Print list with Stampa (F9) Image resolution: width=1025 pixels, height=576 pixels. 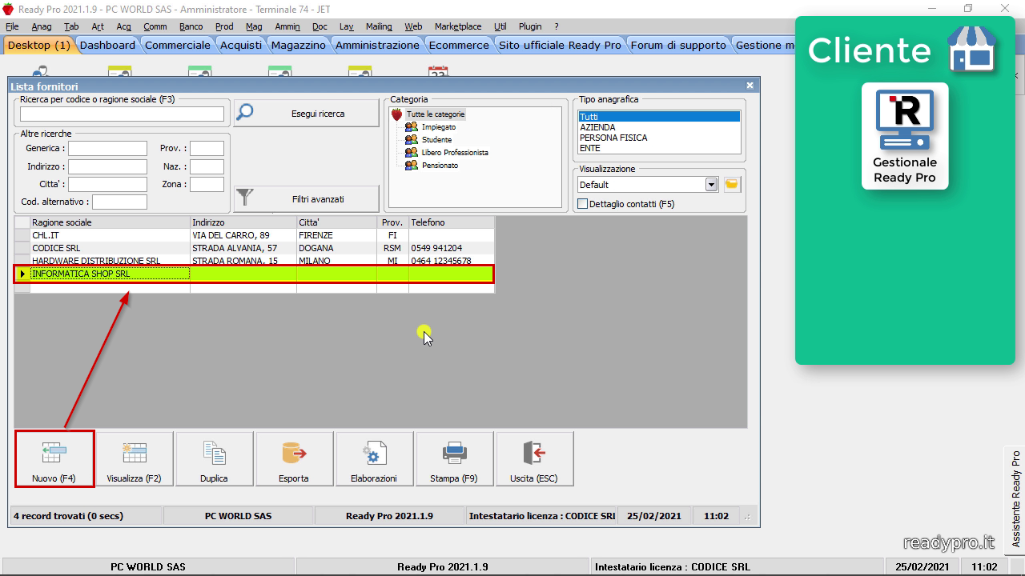tap(455, 459)
